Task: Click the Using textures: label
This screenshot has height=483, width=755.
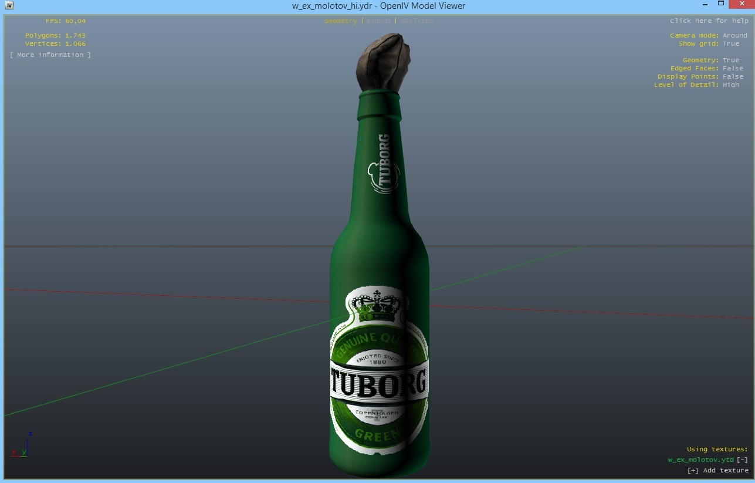Action: (717, 449)
